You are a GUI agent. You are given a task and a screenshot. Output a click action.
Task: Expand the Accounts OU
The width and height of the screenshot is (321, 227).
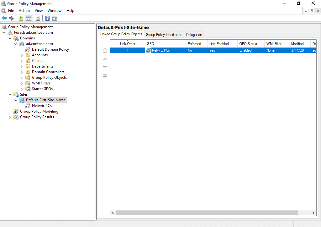(22, 55)
